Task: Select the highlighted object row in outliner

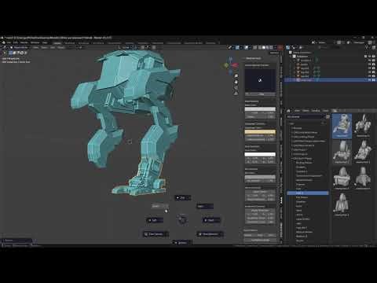Action: coord(330,80)
